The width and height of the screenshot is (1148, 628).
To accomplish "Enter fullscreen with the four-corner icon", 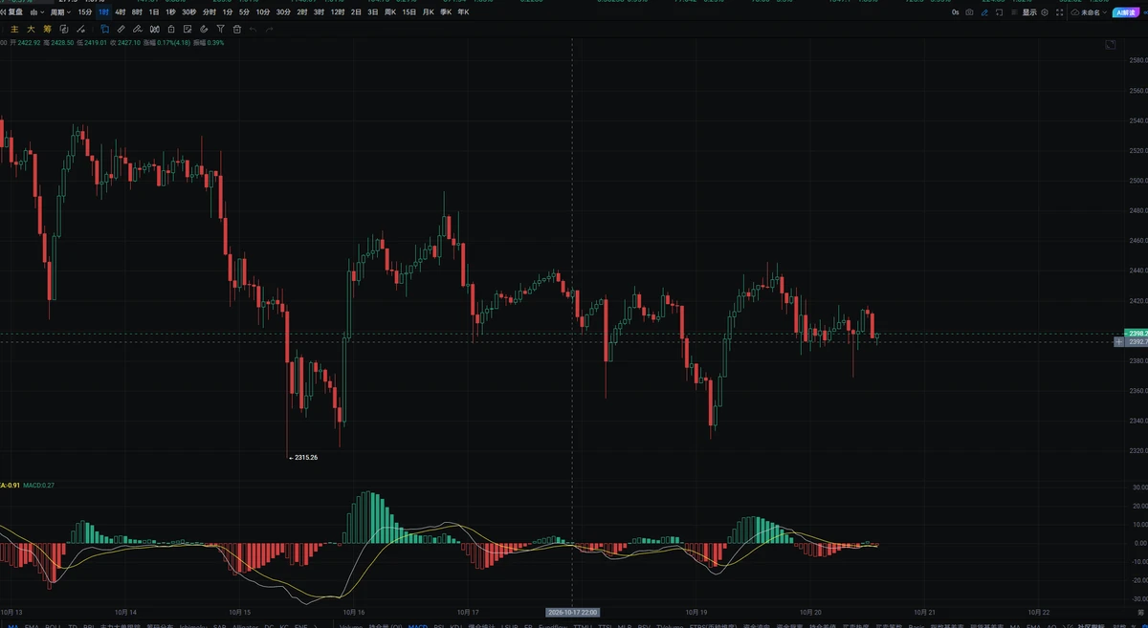I will pos(1059,12).
